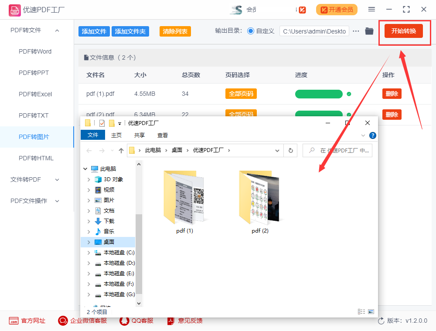Click Explorer back navigation arrow
The width and height of the screenshot is (436, 331).
[89, 151]
